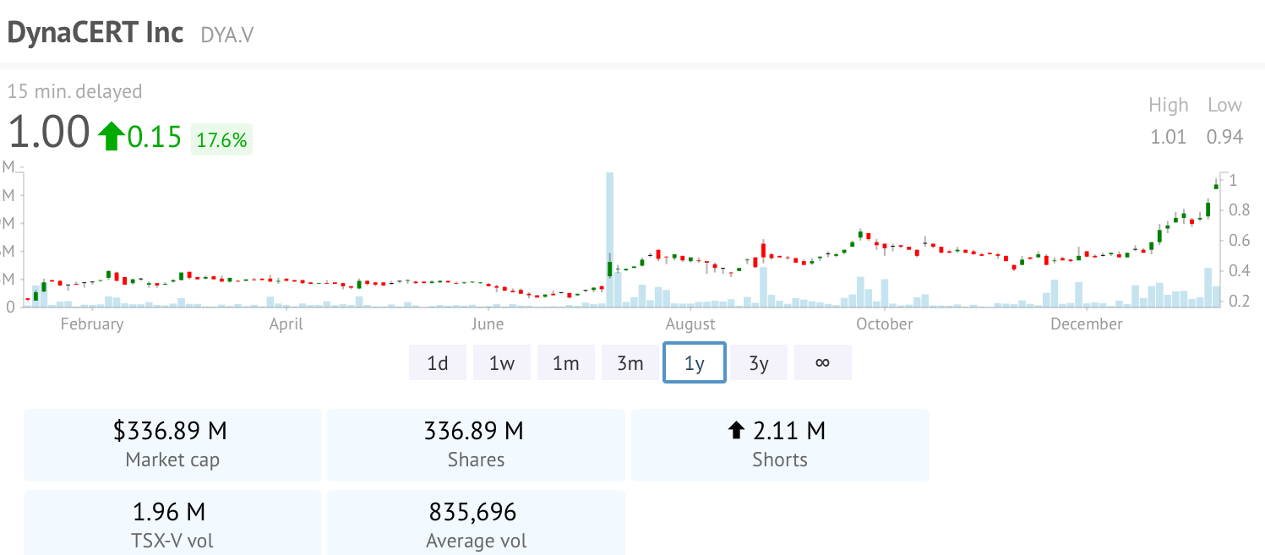Viewport: 1265px width, 555px height.
Task: Open the Average vol 835,696 card
Action: pyautogui.click(x=476, y=522)
